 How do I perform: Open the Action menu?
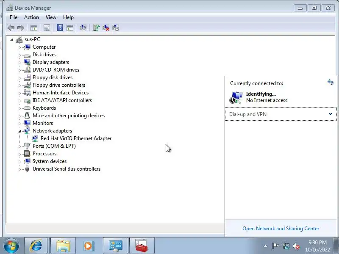tap(31, 17)
